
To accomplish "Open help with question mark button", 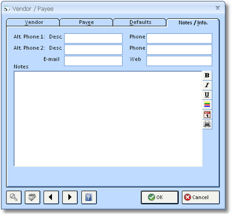I will coord(89,197).
